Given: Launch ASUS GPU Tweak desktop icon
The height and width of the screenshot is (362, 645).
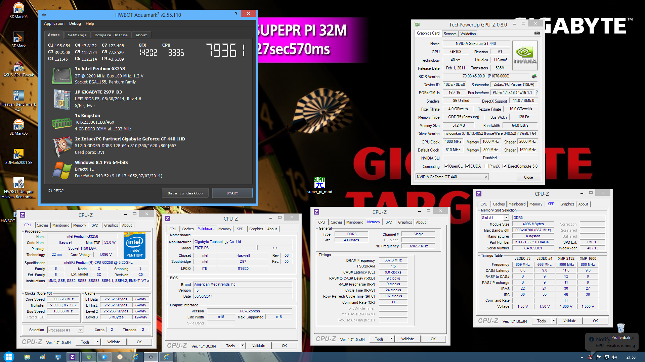Looking at the screenshot, I should (x=18, y=69).
